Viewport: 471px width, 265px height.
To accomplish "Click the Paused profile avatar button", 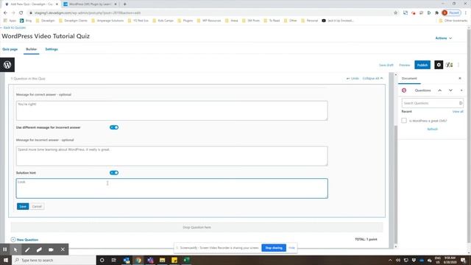I will (x=451, y=13).
